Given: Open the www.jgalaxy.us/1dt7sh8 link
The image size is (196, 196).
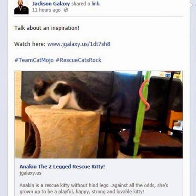Looking at the screenshot, I should click(79, 44).
